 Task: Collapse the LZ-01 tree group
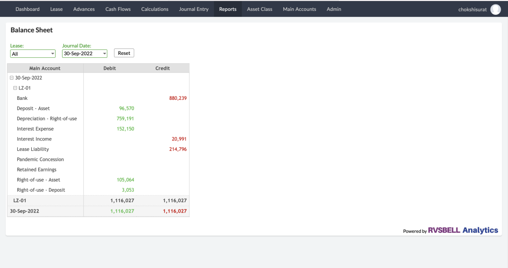(x=15, y=88)
